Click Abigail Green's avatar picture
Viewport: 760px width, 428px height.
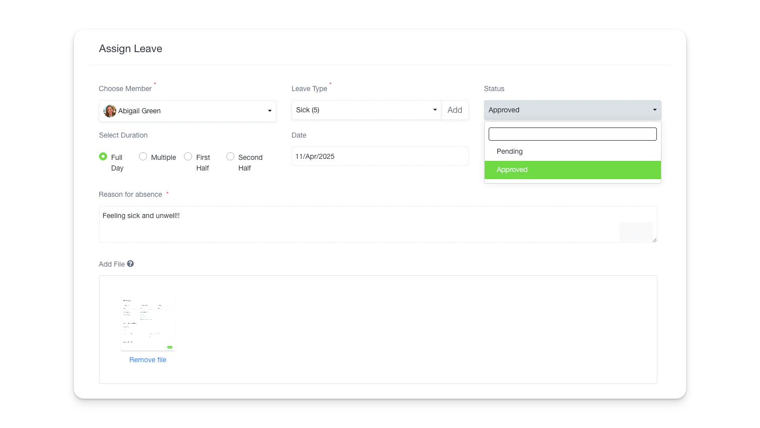coord(110,111)
